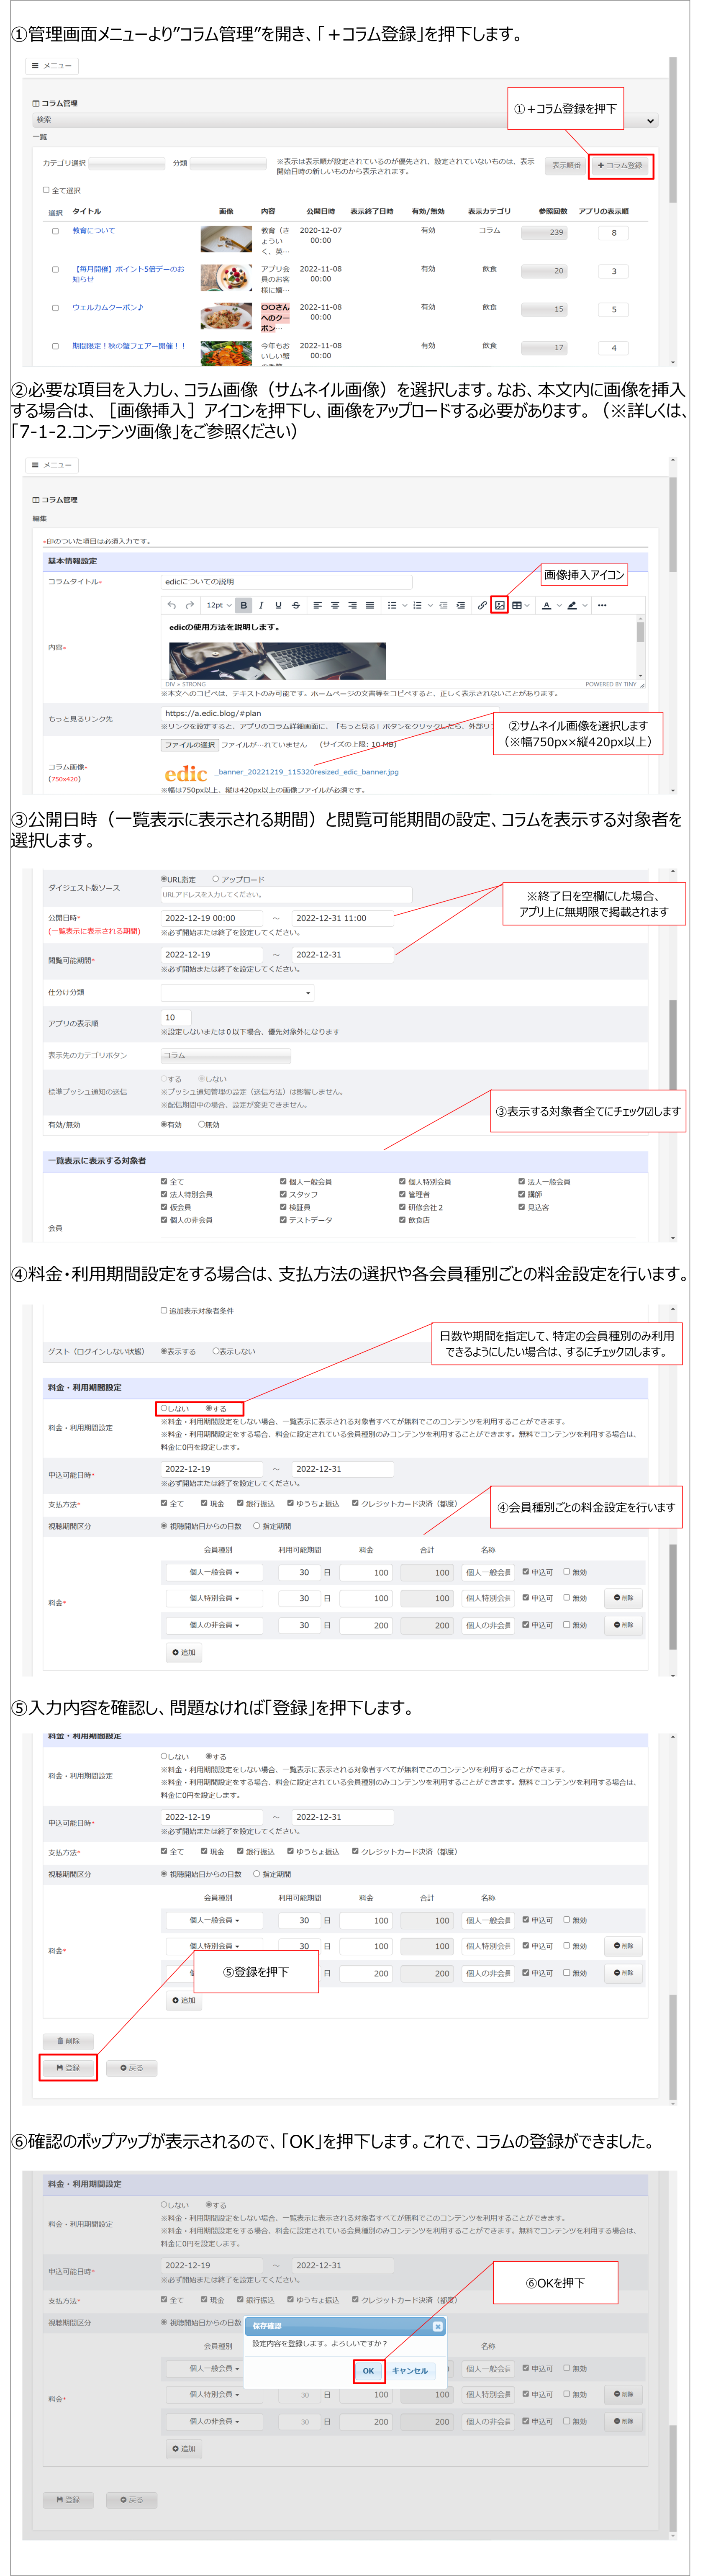Open the 12pt font size dropdown
Viewport: 703px width, 2576px height.
(218, 605)
